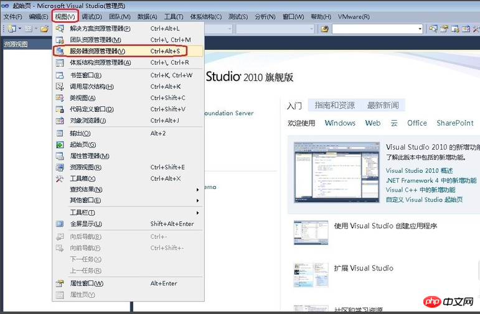This screenshot has height=314, width=480.
Task: Expand the 其他窗口 submenu
Action: pyautogui.click(x=198, y=200)
